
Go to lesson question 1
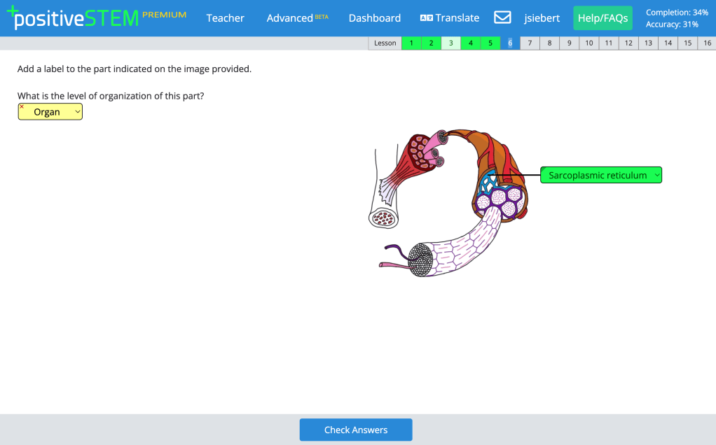[411, 43]
